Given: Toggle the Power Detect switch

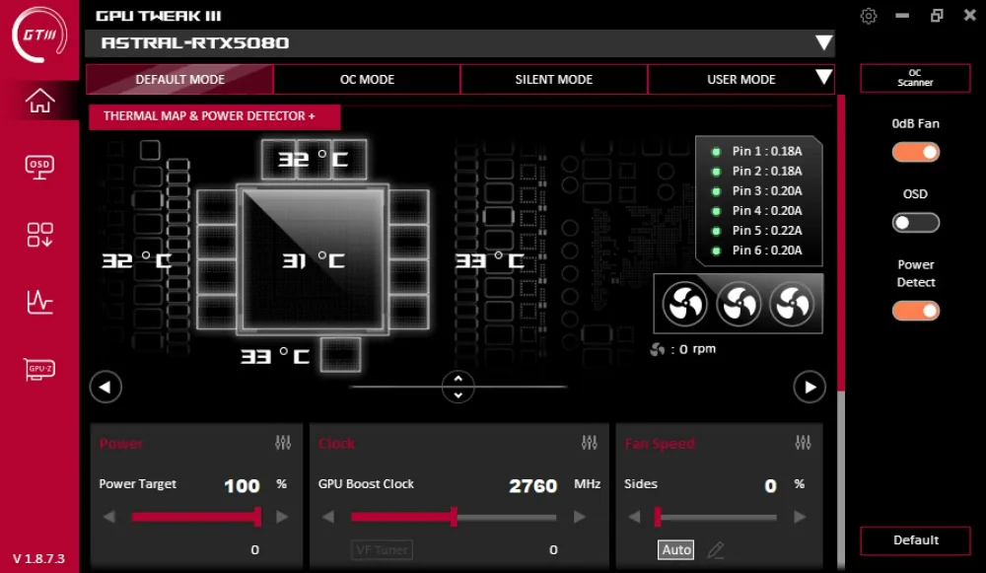Looking at the screenshot, I should 916,311.
